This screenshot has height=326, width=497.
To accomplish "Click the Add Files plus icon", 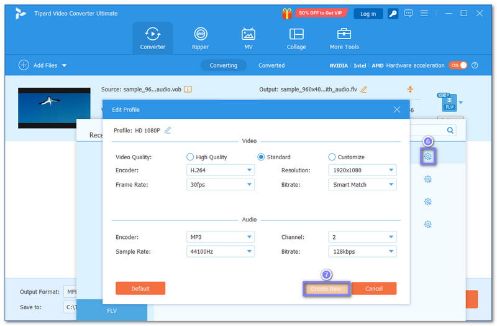I will point(24,65).
